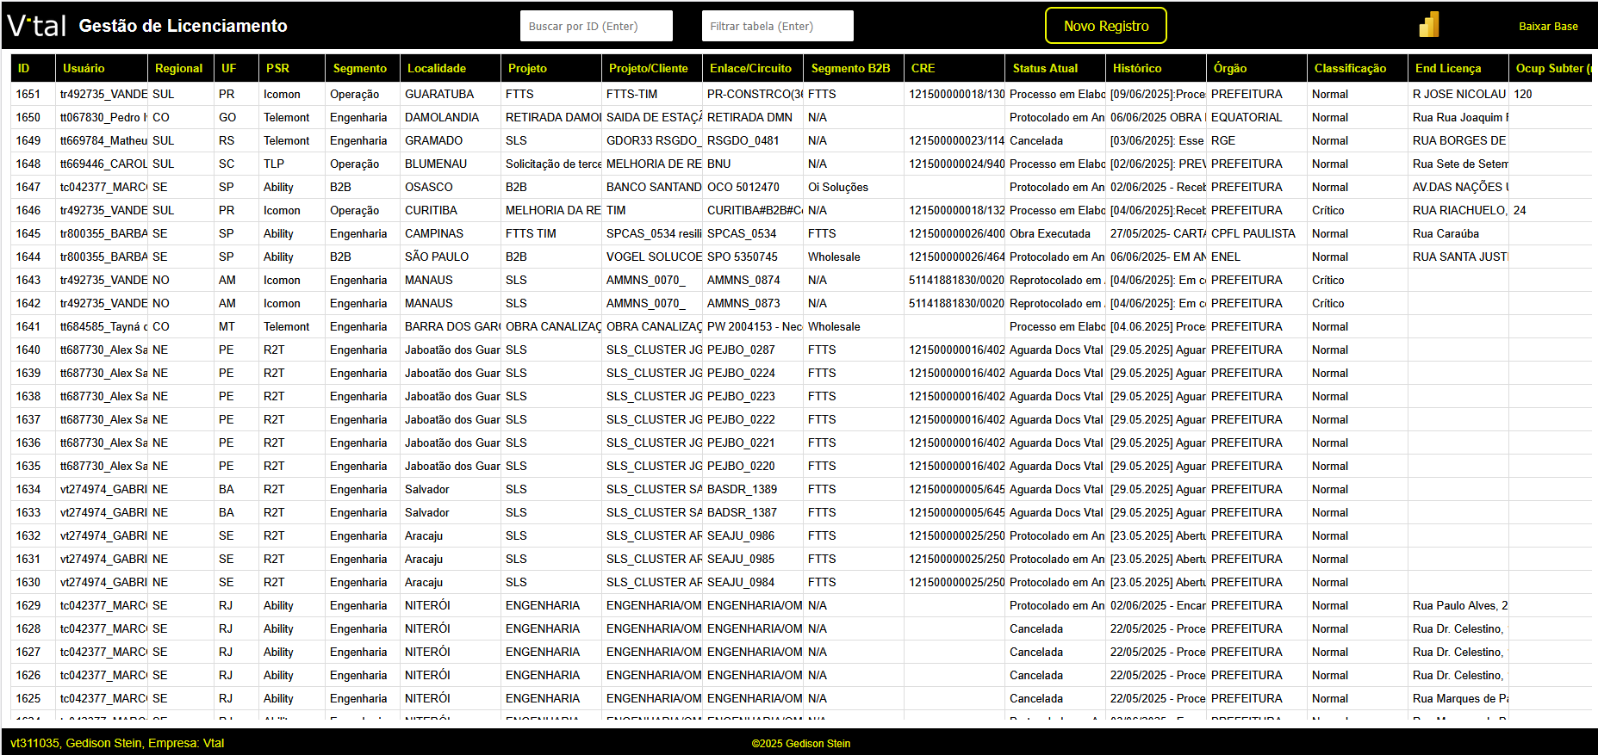Click the End Licença column header
Screen dimensions: 1598x755
[x=1447, y=68]
